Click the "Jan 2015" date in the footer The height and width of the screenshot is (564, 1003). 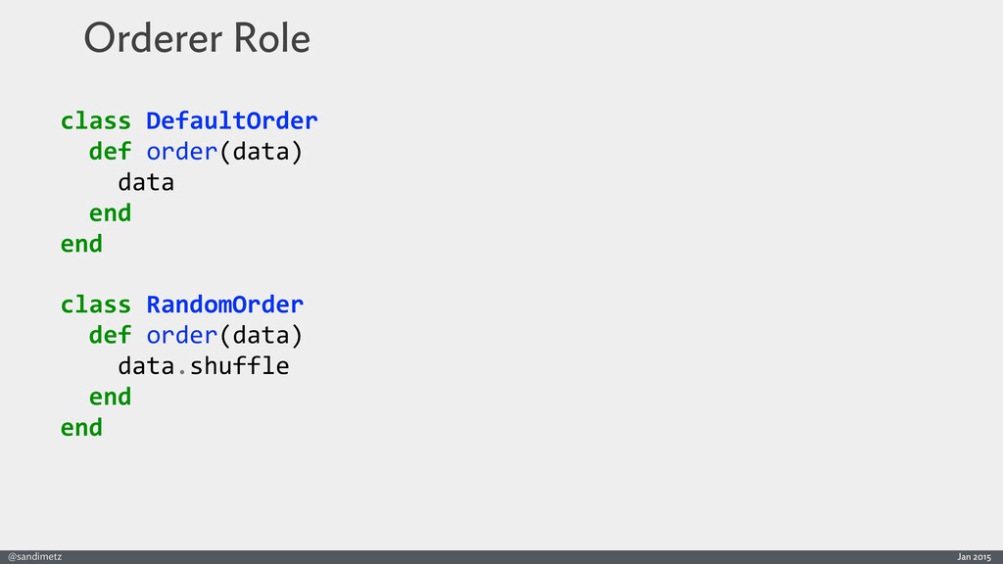(974, 556)
